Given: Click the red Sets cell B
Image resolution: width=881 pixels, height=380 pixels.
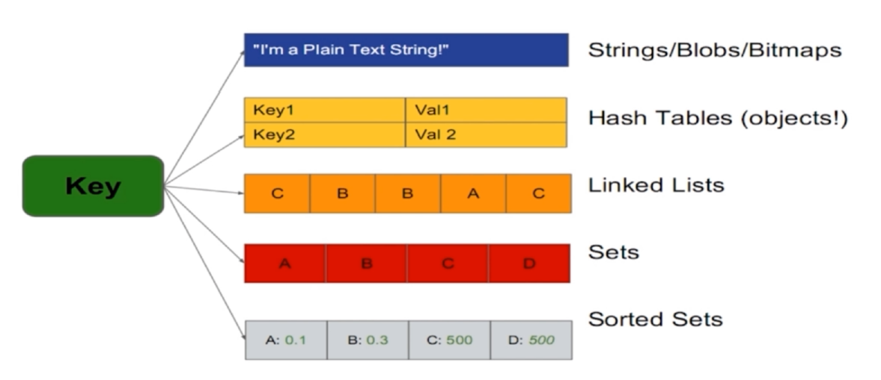Looking at the screenshot, I should (x=367, y=263).
